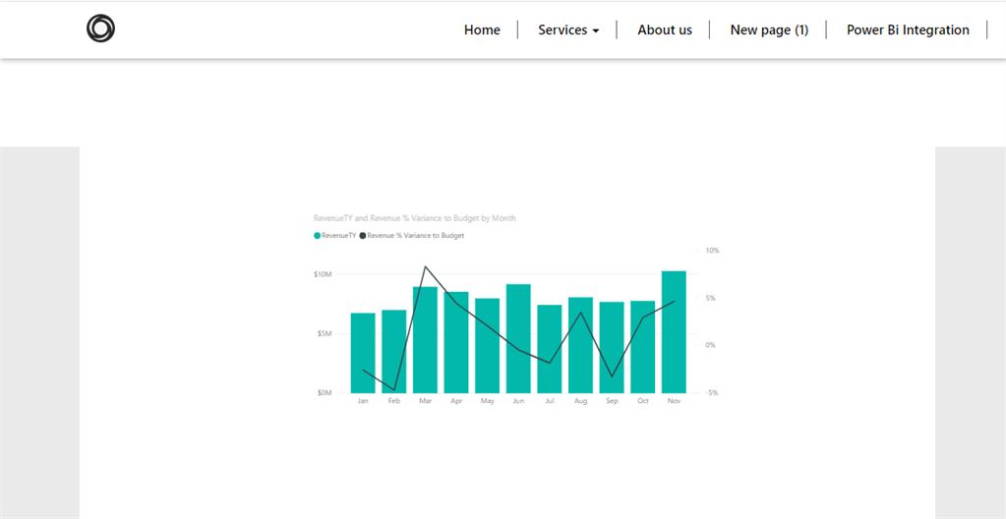1006x519 pixels.
Task: Navigate to Power Bi Integration page
Action: (x=908, y=29)
